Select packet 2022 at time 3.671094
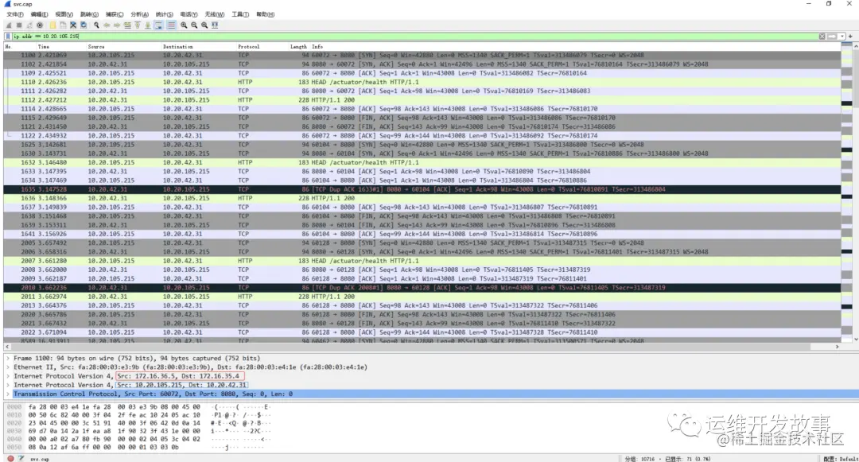Screen dimensions: 859x462 422,332
